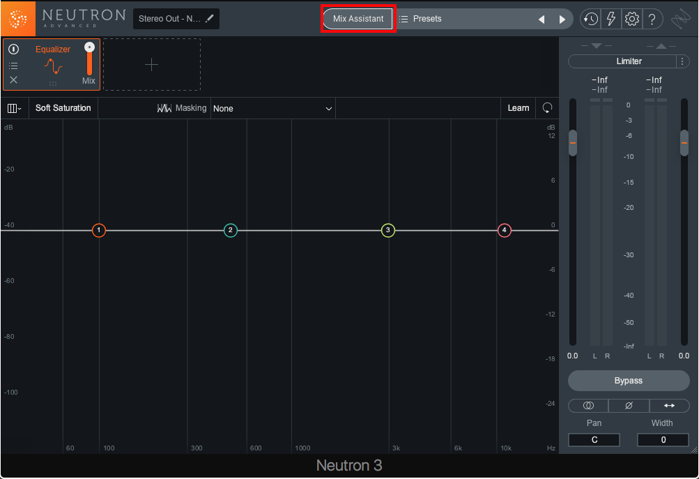Open Equalizer module presets list icon

(14, 66)
